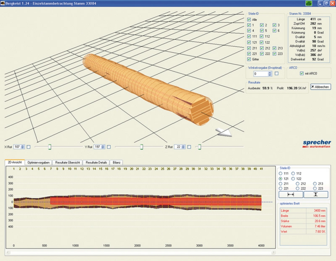336x261 pixels.
Task: Click the Y Rot slider handle
Action: [x=141, y=147]
